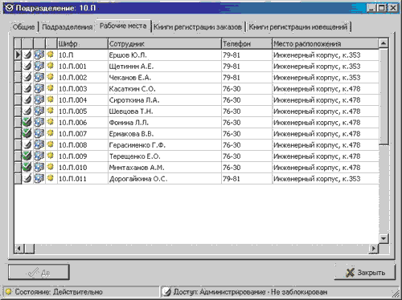Viewport: 402px width, 300px height.
Task: Click the code cell 10.П.010
Action: [83, 168]
